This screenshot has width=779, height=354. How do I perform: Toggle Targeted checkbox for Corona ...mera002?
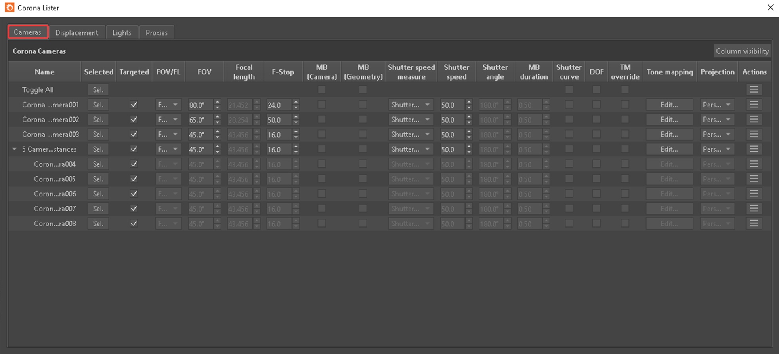(x=134, y=120)
